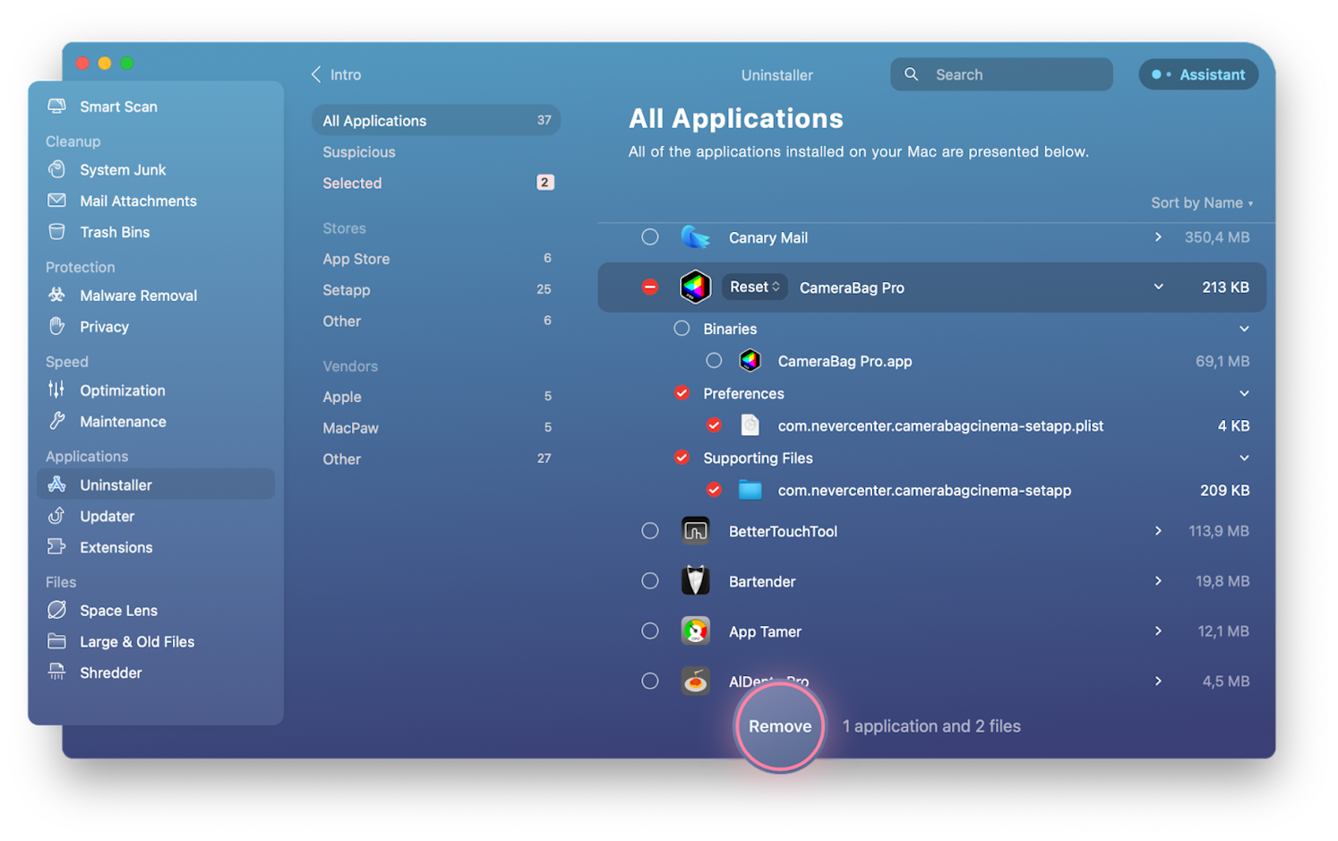Screen dimensions: 1338x841
Task: Click the Optimization sliders icon
Action: 56,390
